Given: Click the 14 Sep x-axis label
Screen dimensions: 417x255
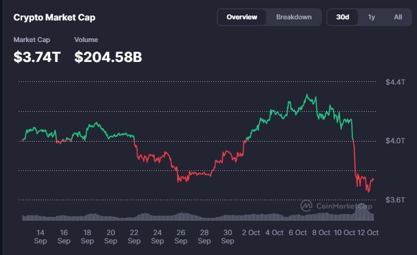Looking at the screenshot, I should point(40,237).
